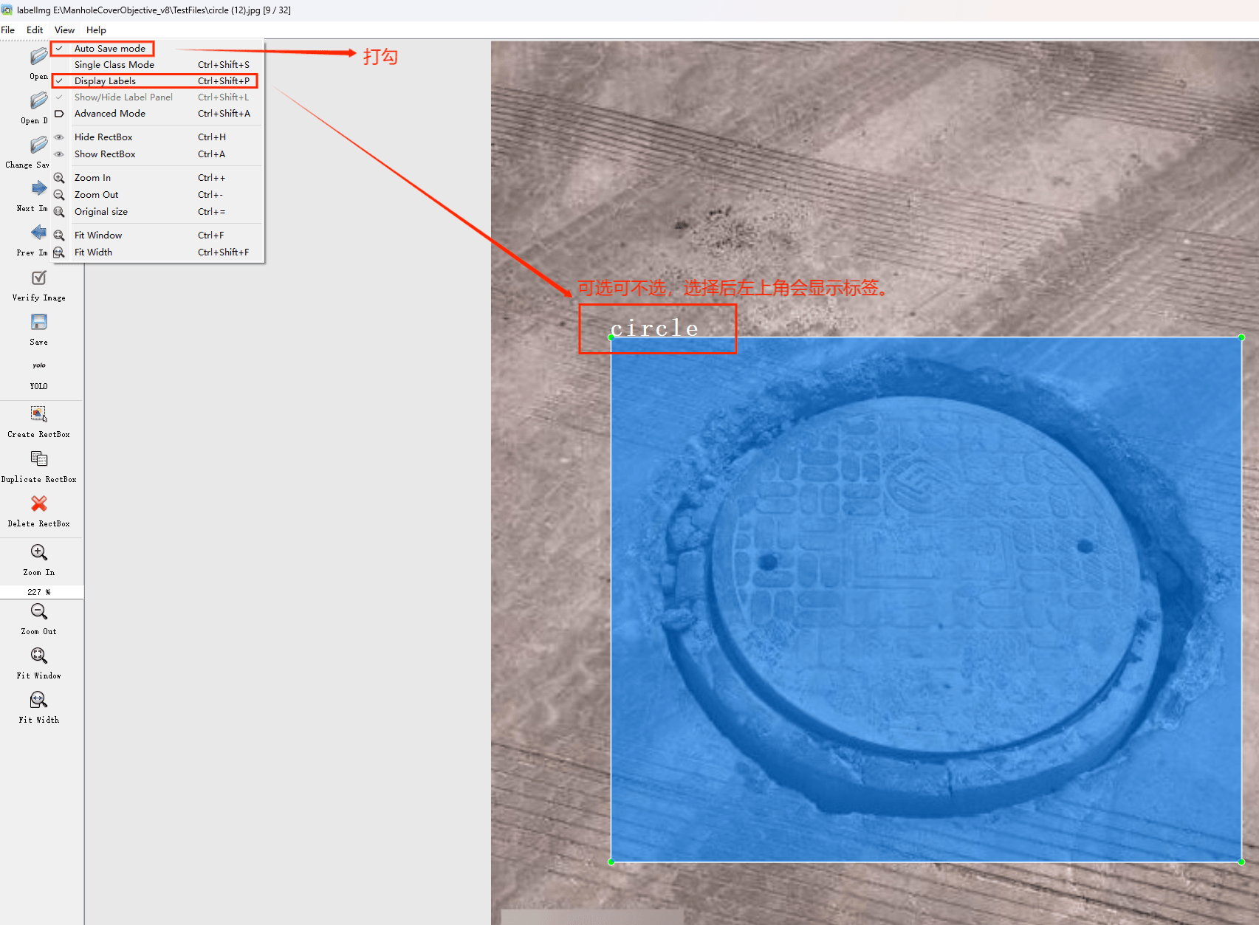1259x925 pixels.
Task: Select the blue circle bounding box
Action: click(x=926, y=599)
